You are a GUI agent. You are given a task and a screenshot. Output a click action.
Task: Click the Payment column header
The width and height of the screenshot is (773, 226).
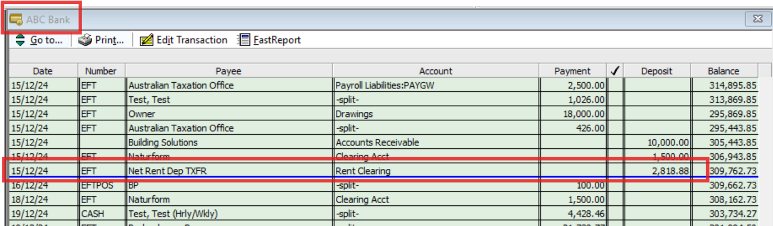click(x=572, y=71)
